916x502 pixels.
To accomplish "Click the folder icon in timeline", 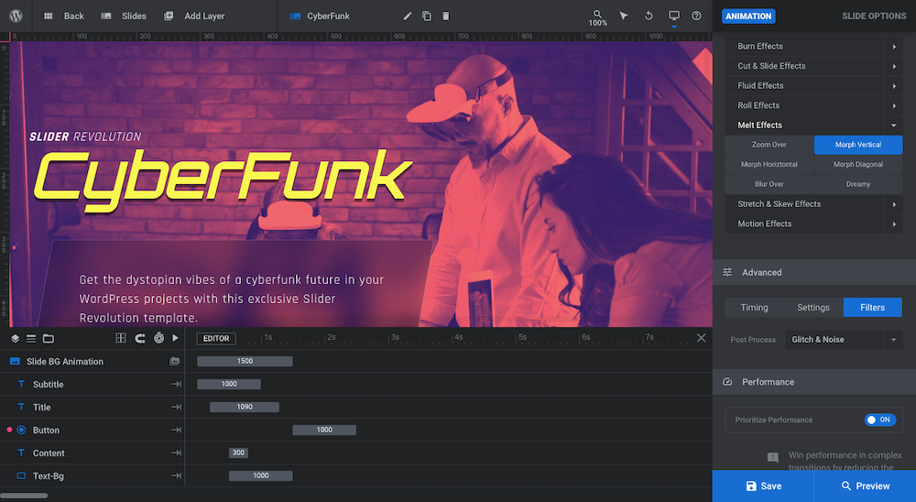I will [49, 338].
